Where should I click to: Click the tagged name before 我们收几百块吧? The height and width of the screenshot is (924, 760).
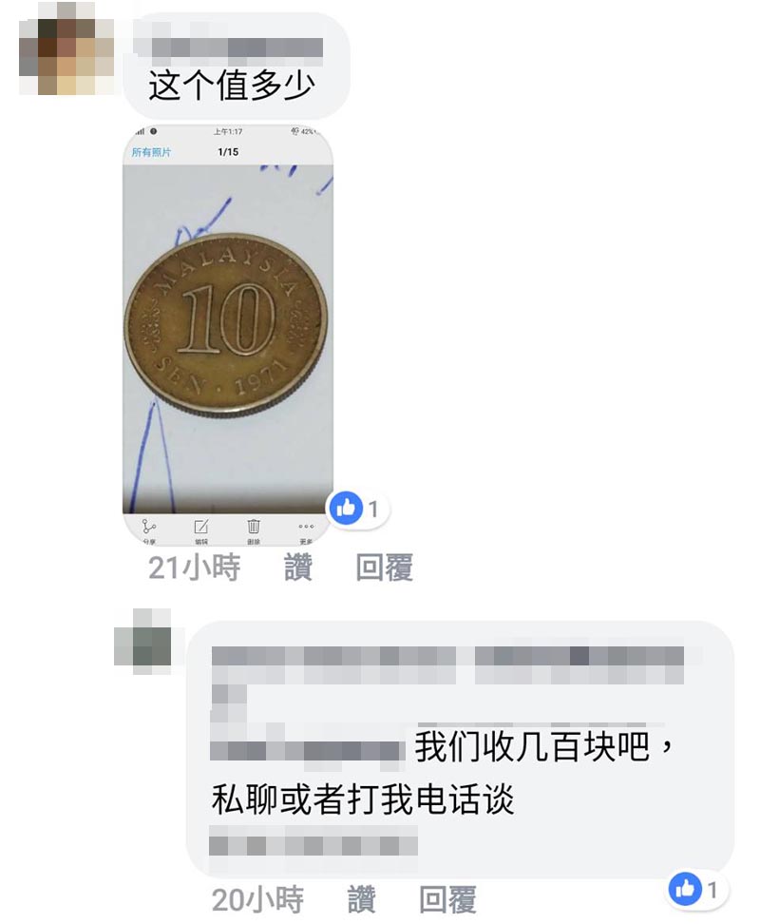307,750
